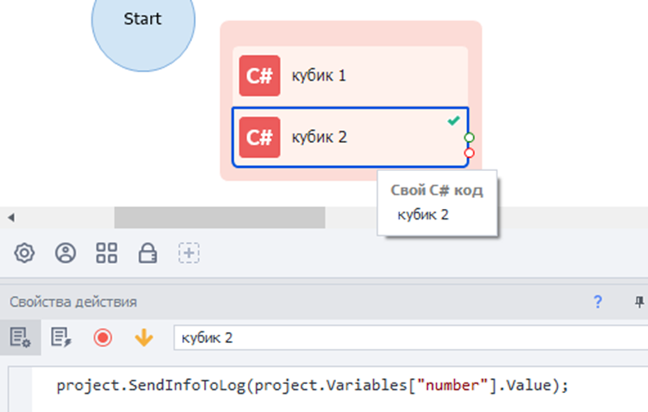Click the green success output connector

[469, 137]
